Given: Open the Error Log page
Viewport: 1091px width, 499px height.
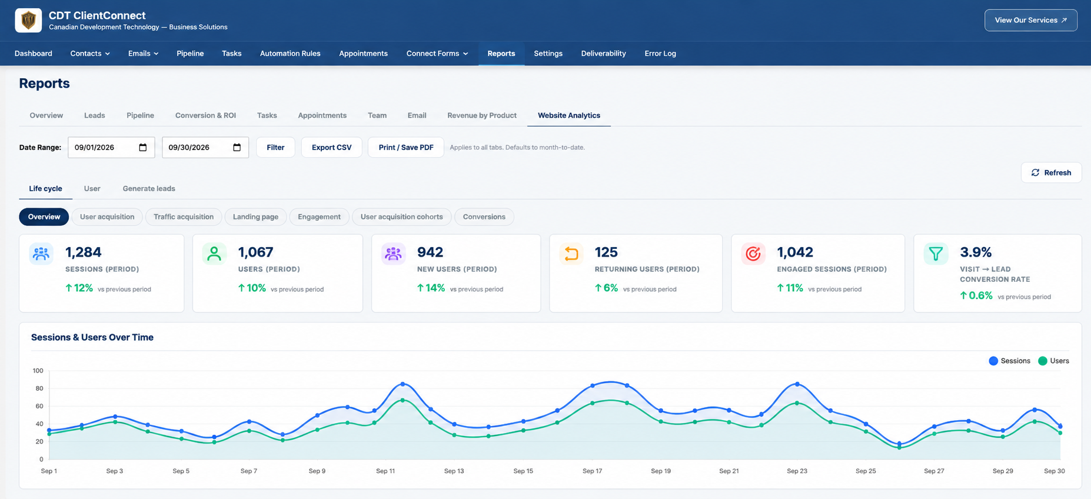Looking at the screenshot, I should click(x=660, y=54).
